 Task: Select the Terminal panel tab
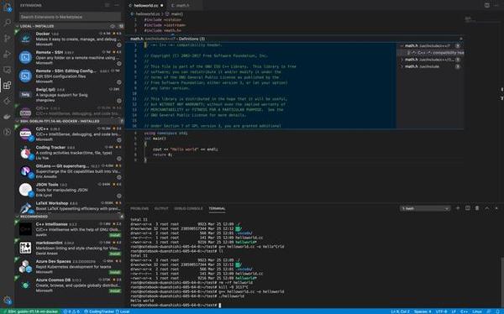coord(217,208)
